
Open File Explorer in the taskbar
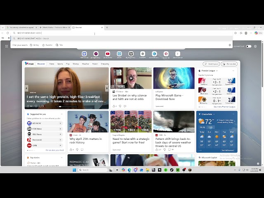coord(148,170)
